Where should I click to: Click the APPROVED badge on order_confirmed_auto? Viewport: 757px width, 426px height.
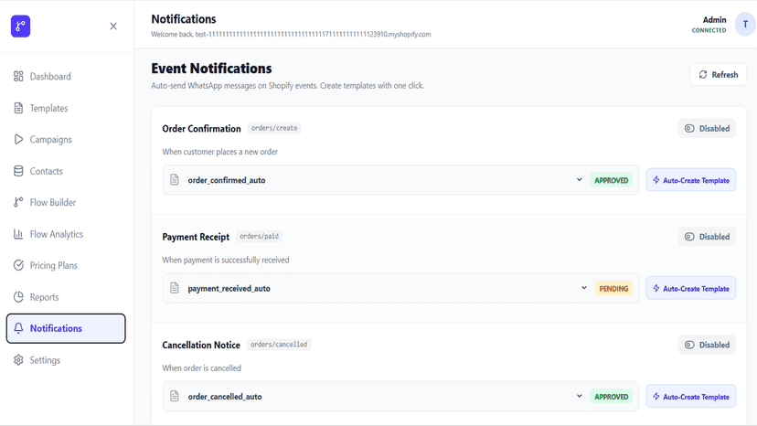tap(612, 180)
